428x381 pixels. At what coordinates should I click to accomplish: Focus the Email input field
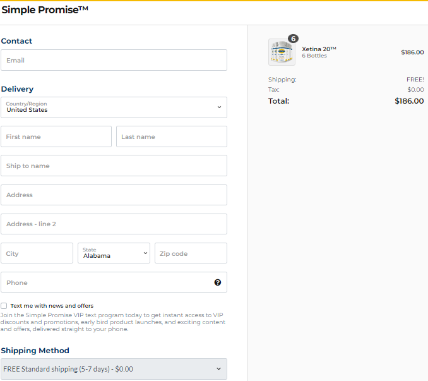coord(114,60)
